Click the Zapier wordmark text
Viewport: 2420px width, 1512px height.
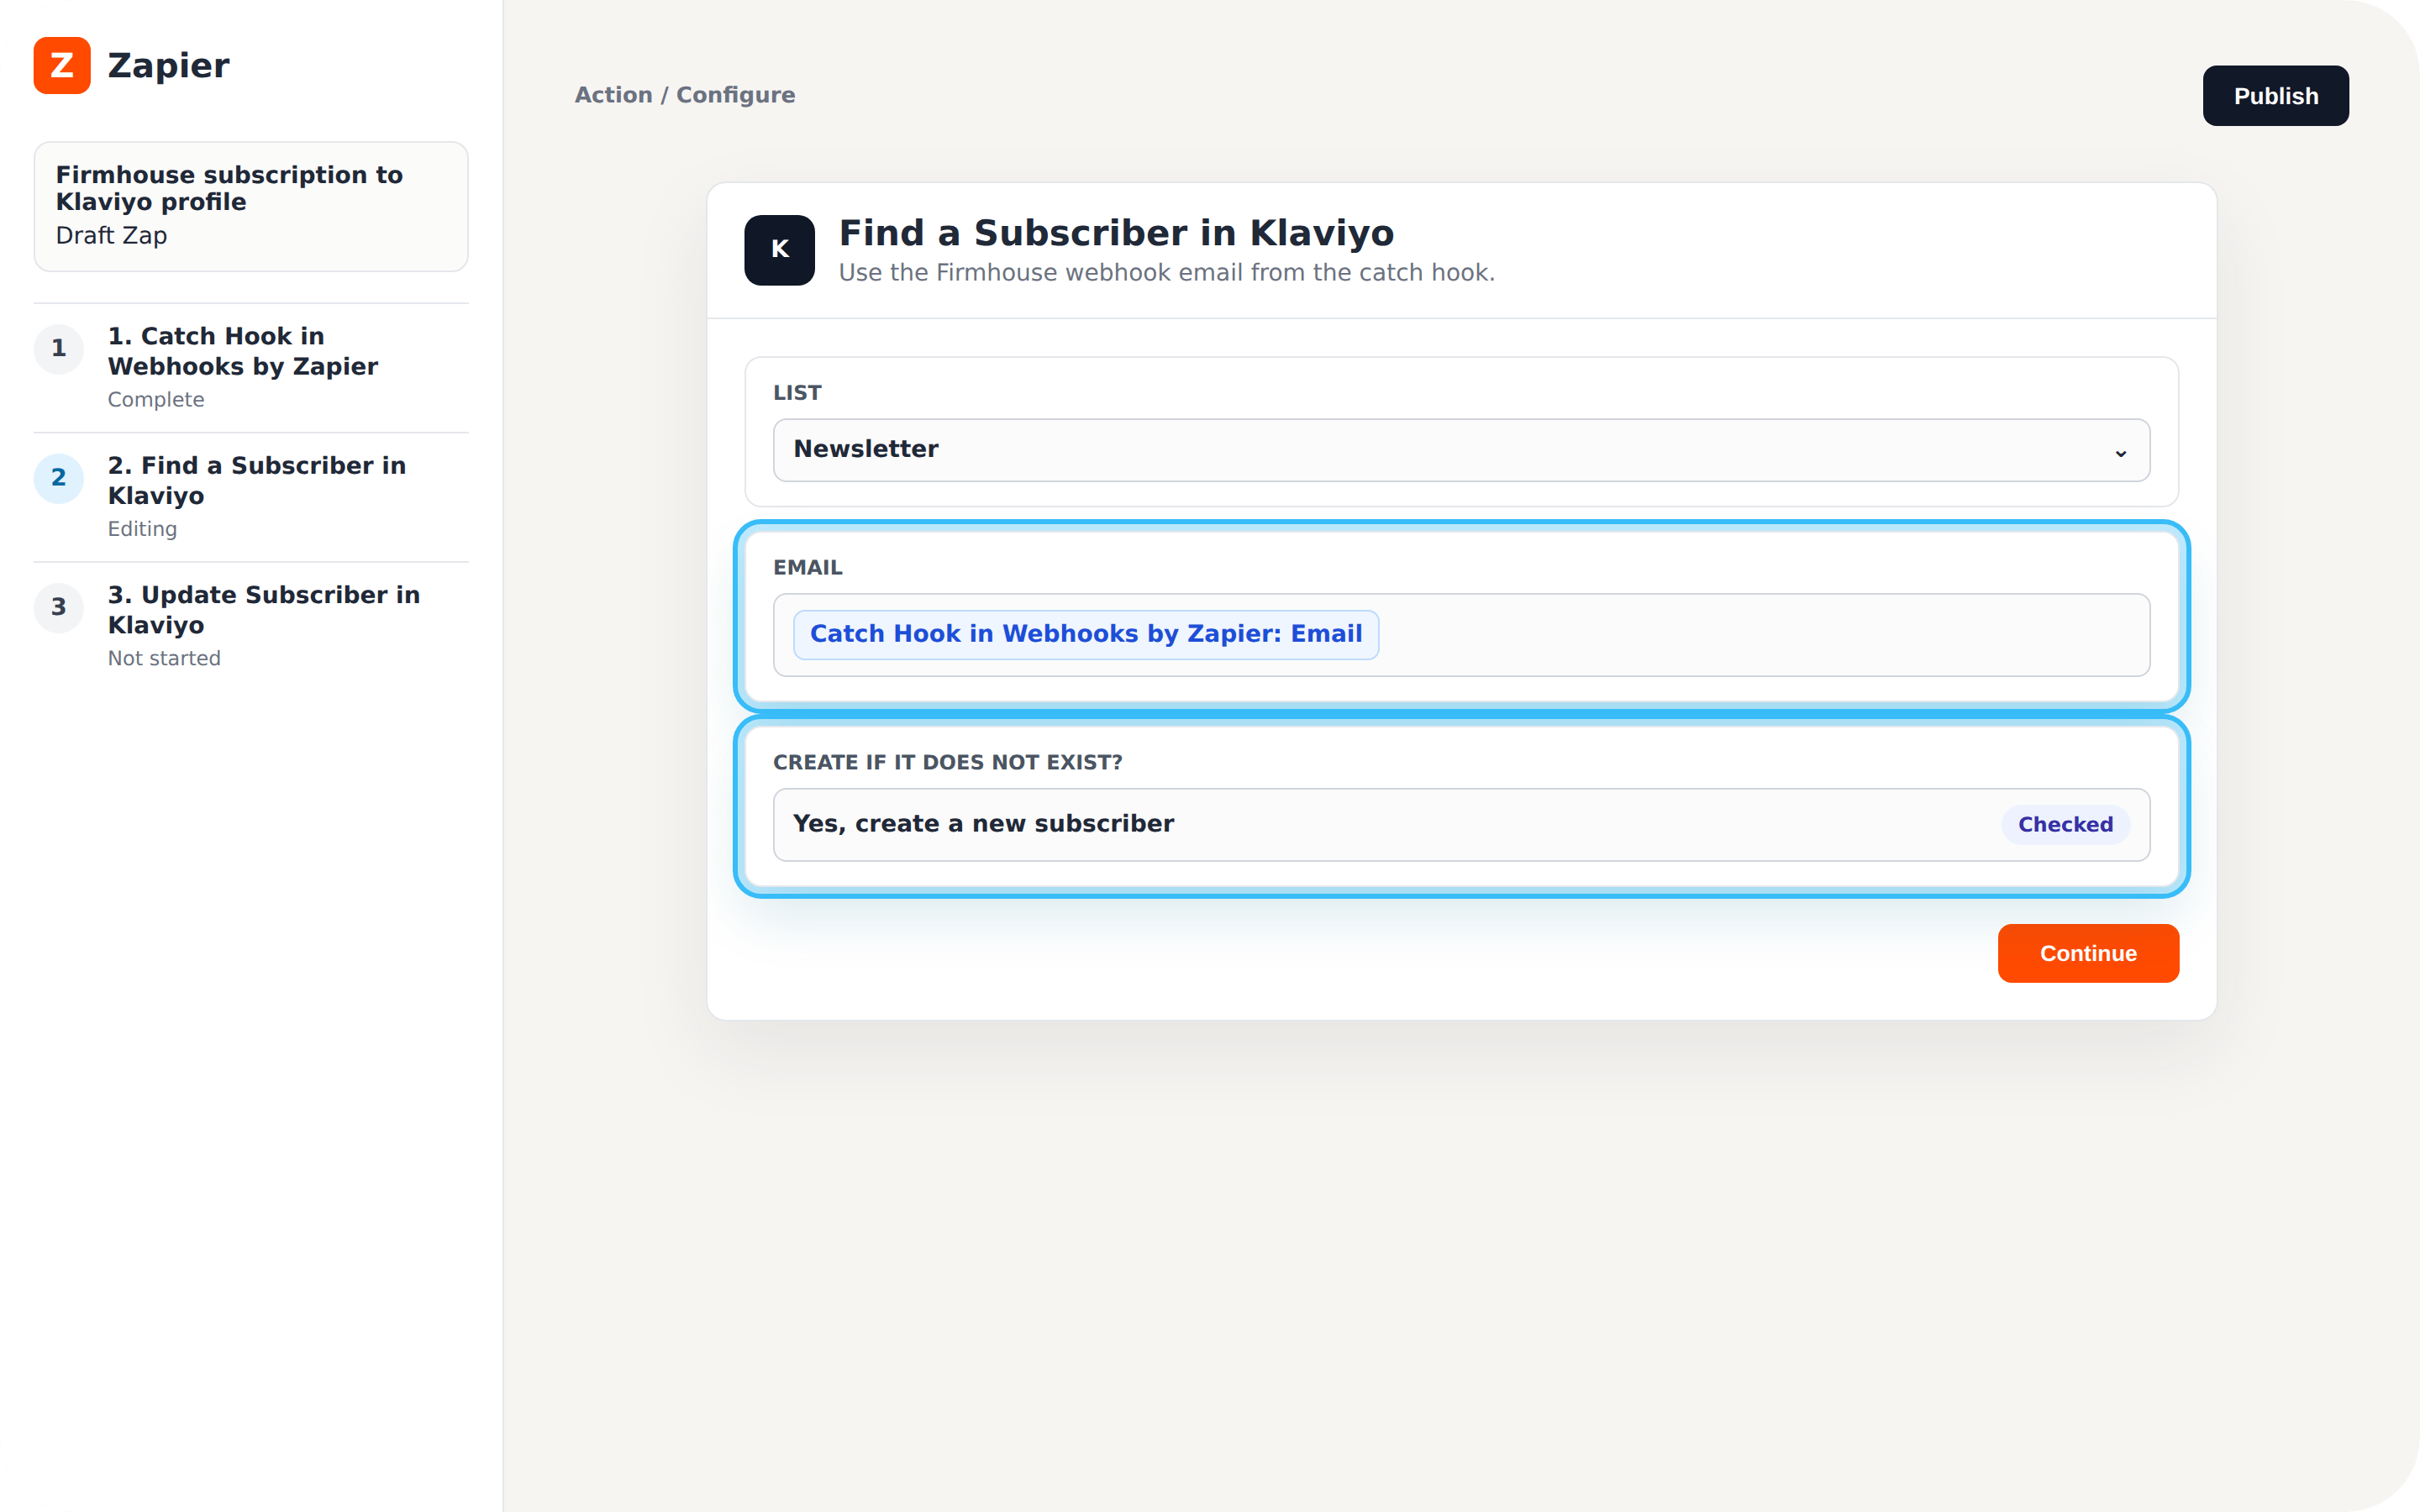click(168, 66)
